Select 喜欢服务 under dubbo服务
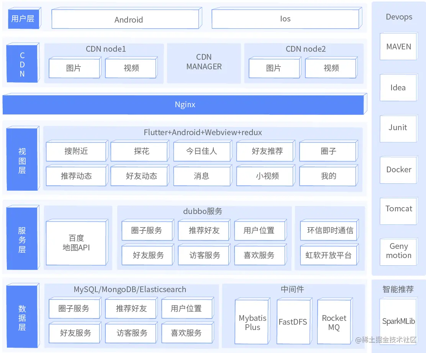The width and height of the screenshot is (426, 353). (x=260, y=255)
